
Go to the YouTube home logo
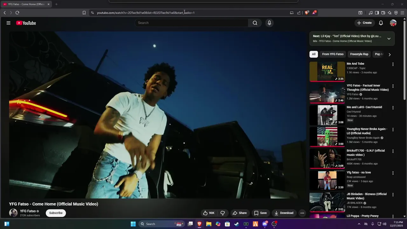pos(26,23)
